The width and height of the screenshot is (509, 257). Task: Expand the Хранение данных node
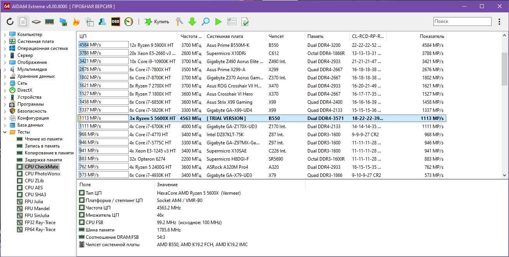5,76
